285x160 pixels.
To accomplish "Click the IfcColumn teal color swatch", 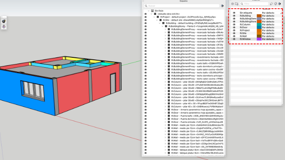I will tap(259, 24).
